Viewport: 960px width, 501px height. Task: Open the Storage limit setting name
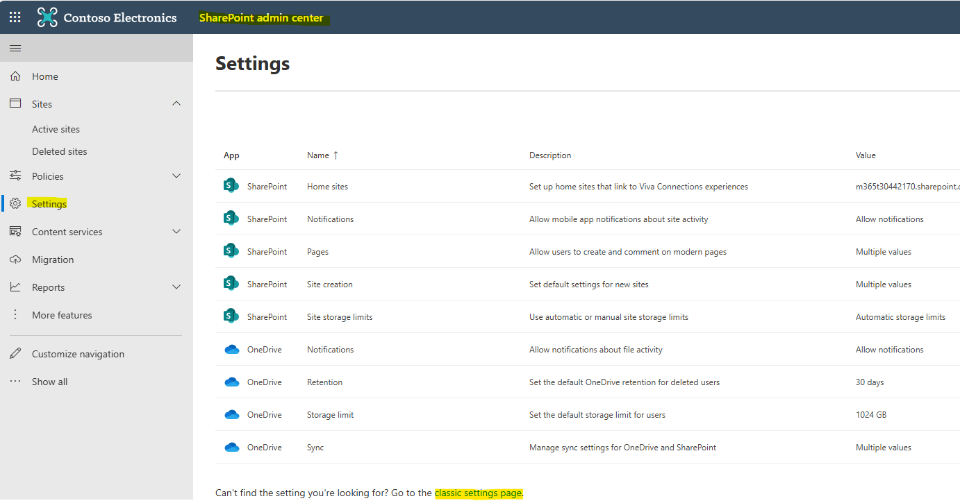[330, 415]
